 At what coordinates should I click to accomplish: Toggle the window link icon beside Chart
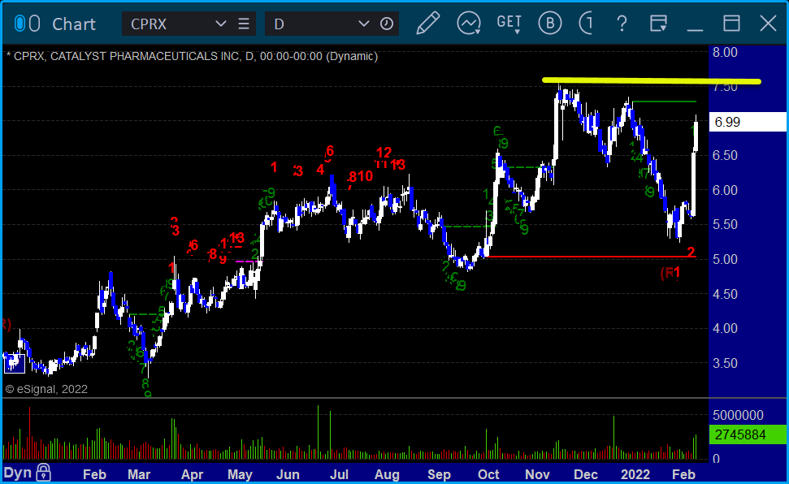click(27, 24)
